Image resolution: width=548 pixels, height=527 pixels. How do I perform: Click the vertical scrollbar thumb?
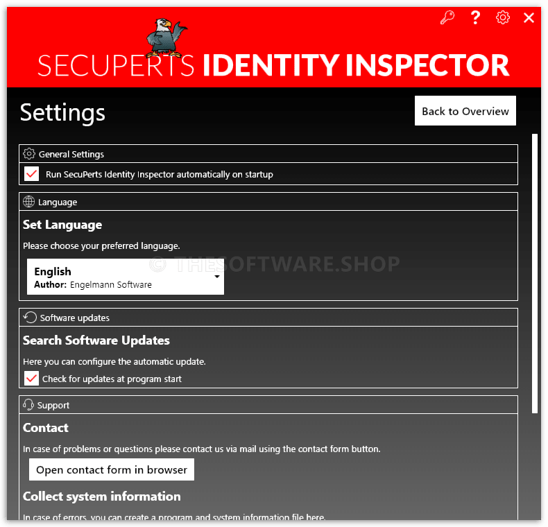[x=535, y=273]
